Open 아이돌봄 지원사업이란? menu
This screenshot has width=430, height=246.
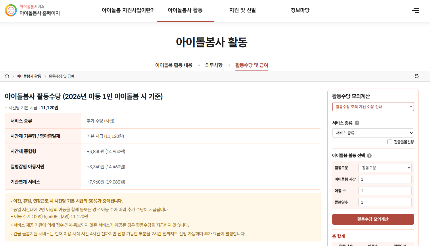(x=128, y=10)
